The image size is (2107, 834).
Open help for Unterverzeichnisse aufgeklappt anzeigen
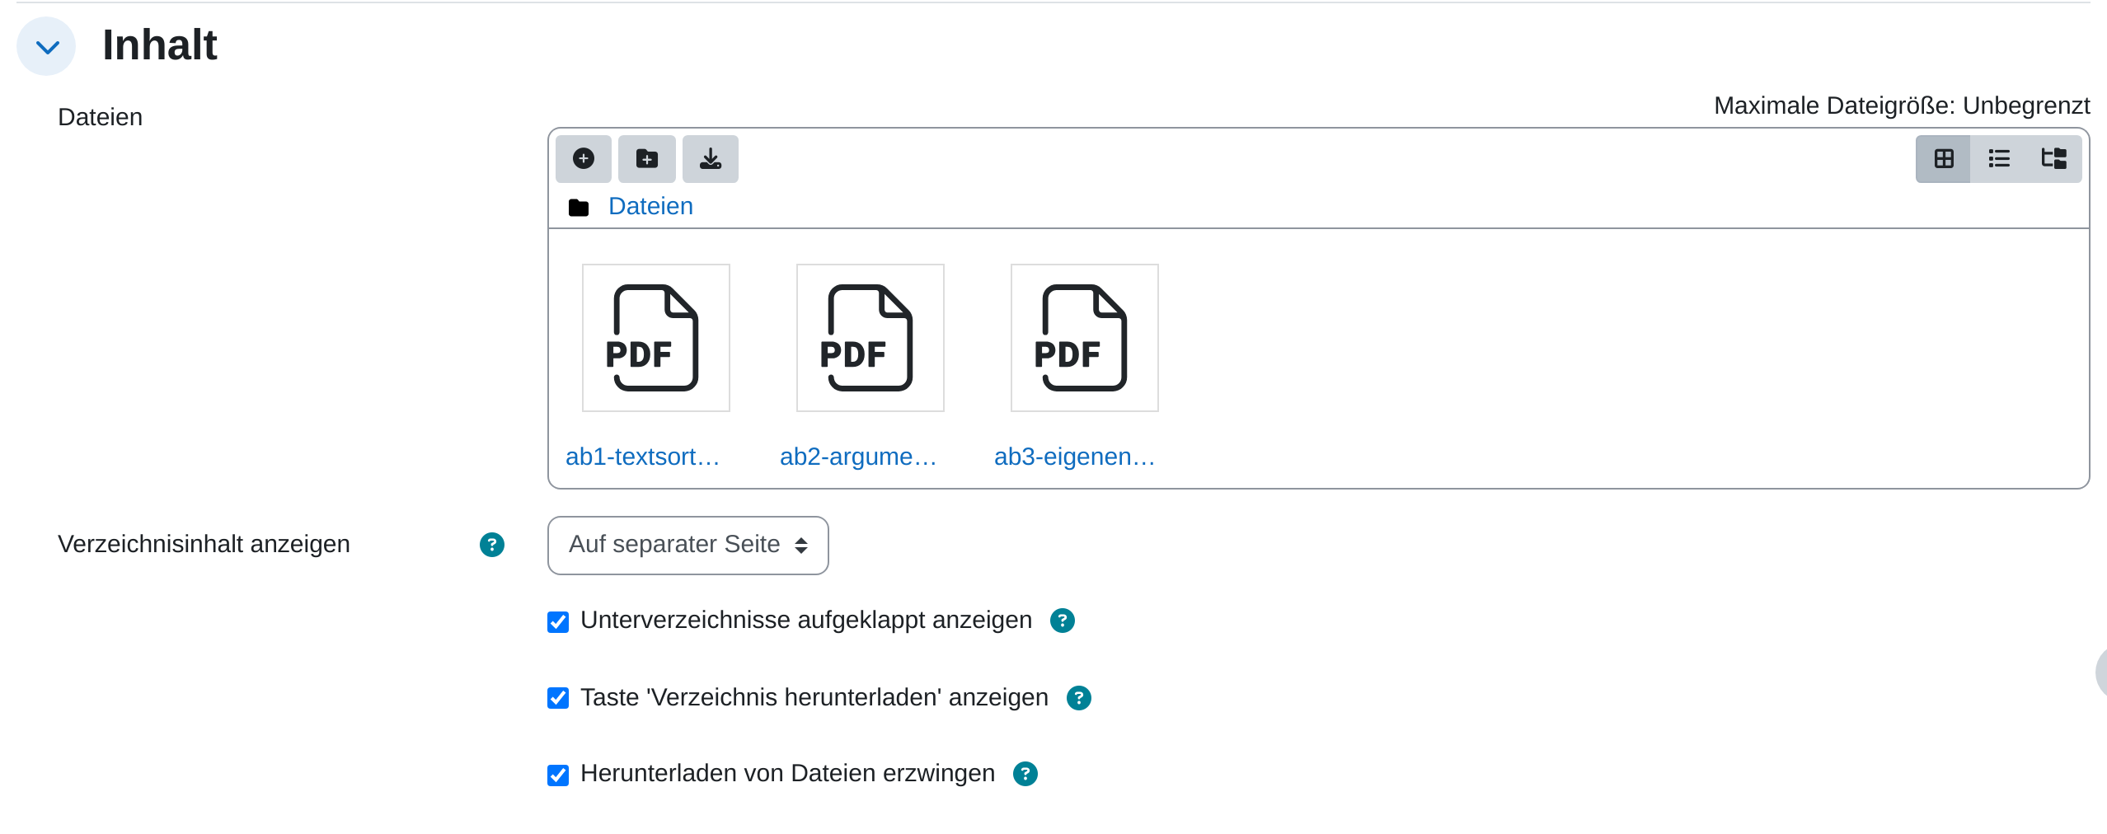[x=1063, y=621]
